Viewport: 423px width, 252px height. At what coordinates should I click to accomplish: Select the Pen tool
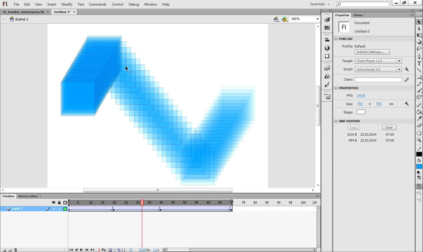pyautogui.click(x=419, y=57)
